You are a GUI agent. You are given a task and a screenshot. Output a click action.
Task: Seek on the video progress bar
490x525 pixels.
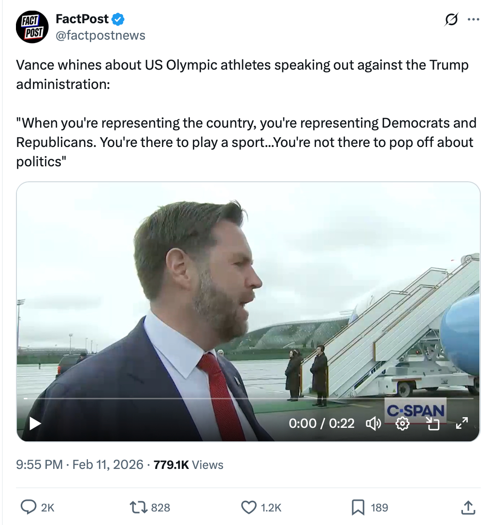(x=193, y=398)
